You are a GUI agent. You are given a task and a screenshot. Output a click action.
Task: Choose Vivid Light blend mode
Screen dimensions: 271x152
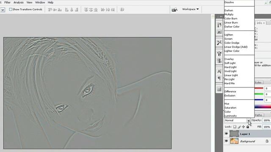pyautogui.click(x=230, y=71)
